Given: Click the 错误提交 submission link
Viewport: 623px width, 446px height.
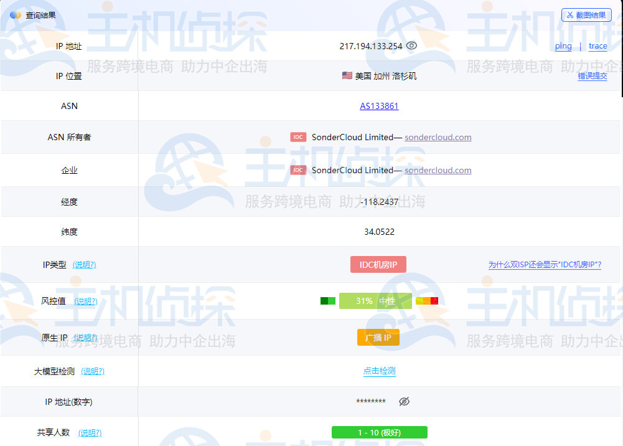Looking at the screenshot, I should (593, 75).
